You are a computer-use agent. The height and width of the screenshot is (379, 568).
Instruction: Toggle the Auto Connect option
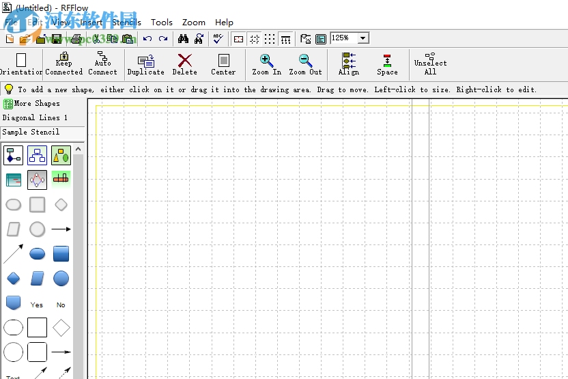pos(102,61)
